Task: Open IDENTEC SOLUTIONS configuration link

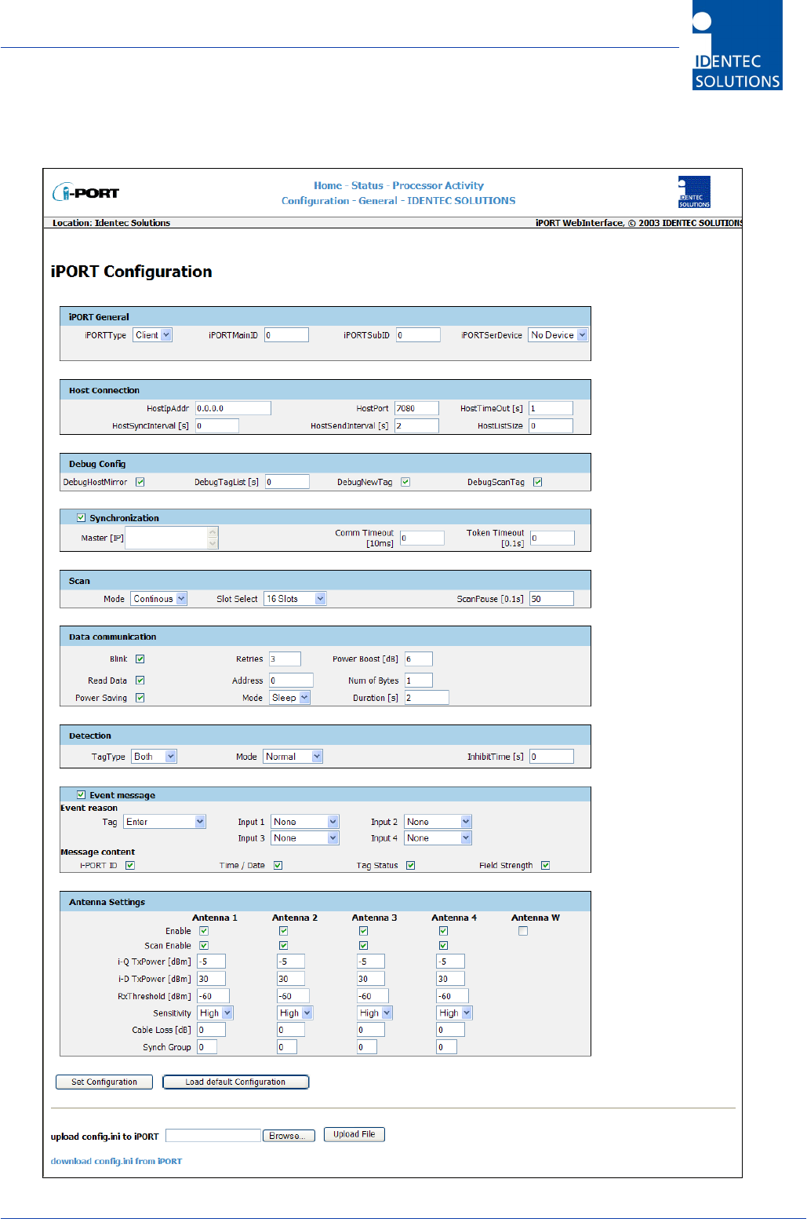Action: [x=461, y=201]
